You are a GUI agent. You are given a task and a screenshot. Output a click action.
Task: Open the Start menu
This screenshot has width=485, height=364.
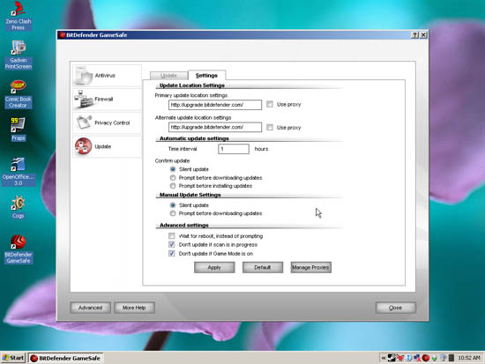click(13, 358)
